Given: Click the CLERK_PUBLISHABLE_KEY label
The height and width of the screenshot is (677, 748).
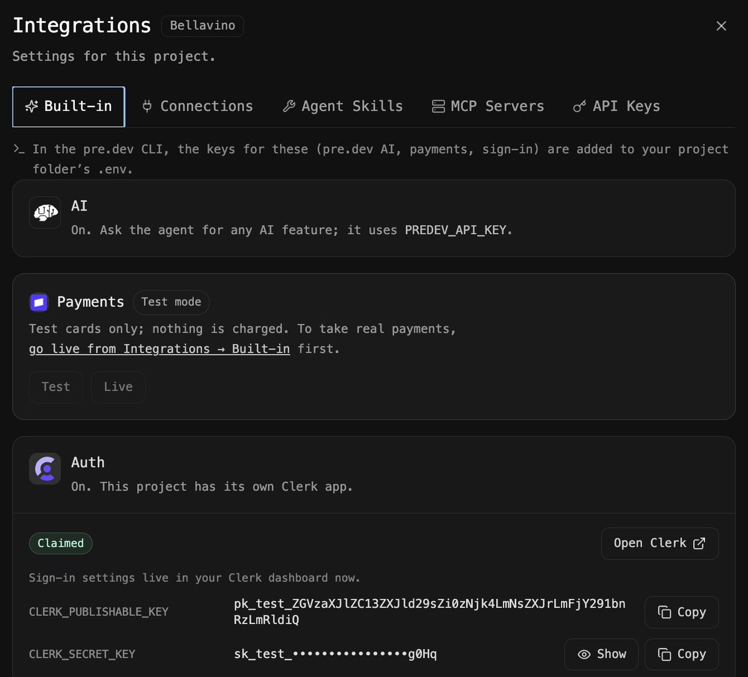Looking at the screenshot, I should tap(98, 612).
